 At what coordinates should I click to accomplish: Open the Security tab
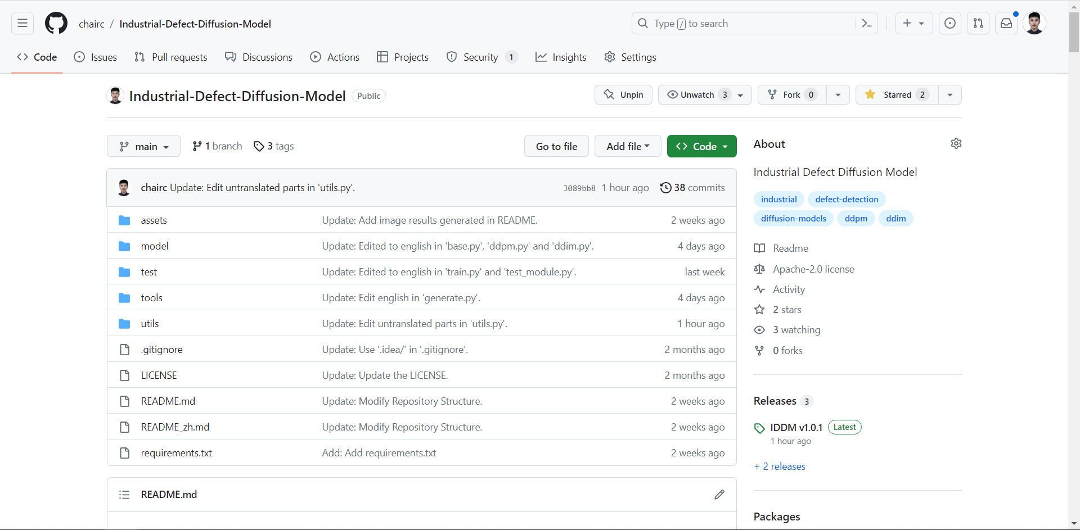(482, 57)
